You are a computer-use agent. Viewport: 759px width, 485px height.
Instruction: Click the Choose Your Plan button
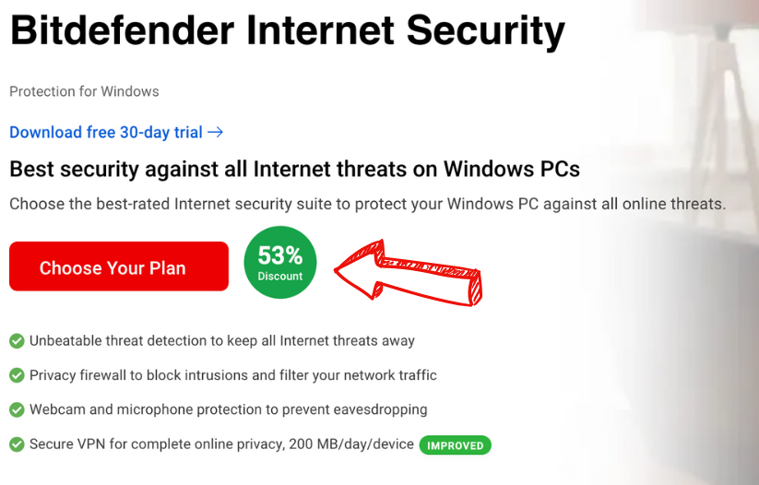pyautogui.click(x=119, y=266)
